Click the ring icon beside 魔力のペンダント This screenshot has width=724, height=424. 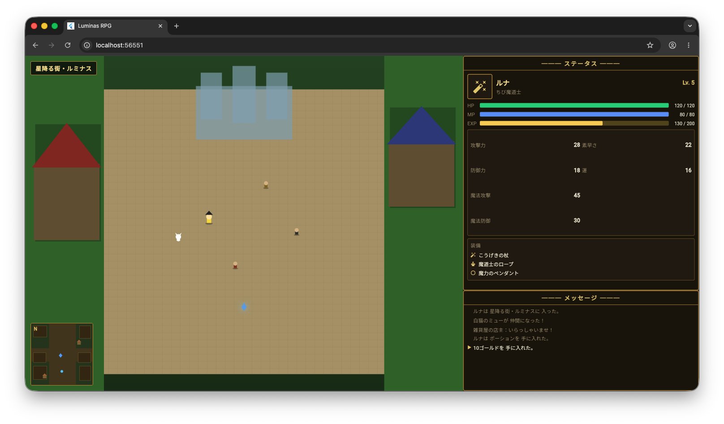473,273
